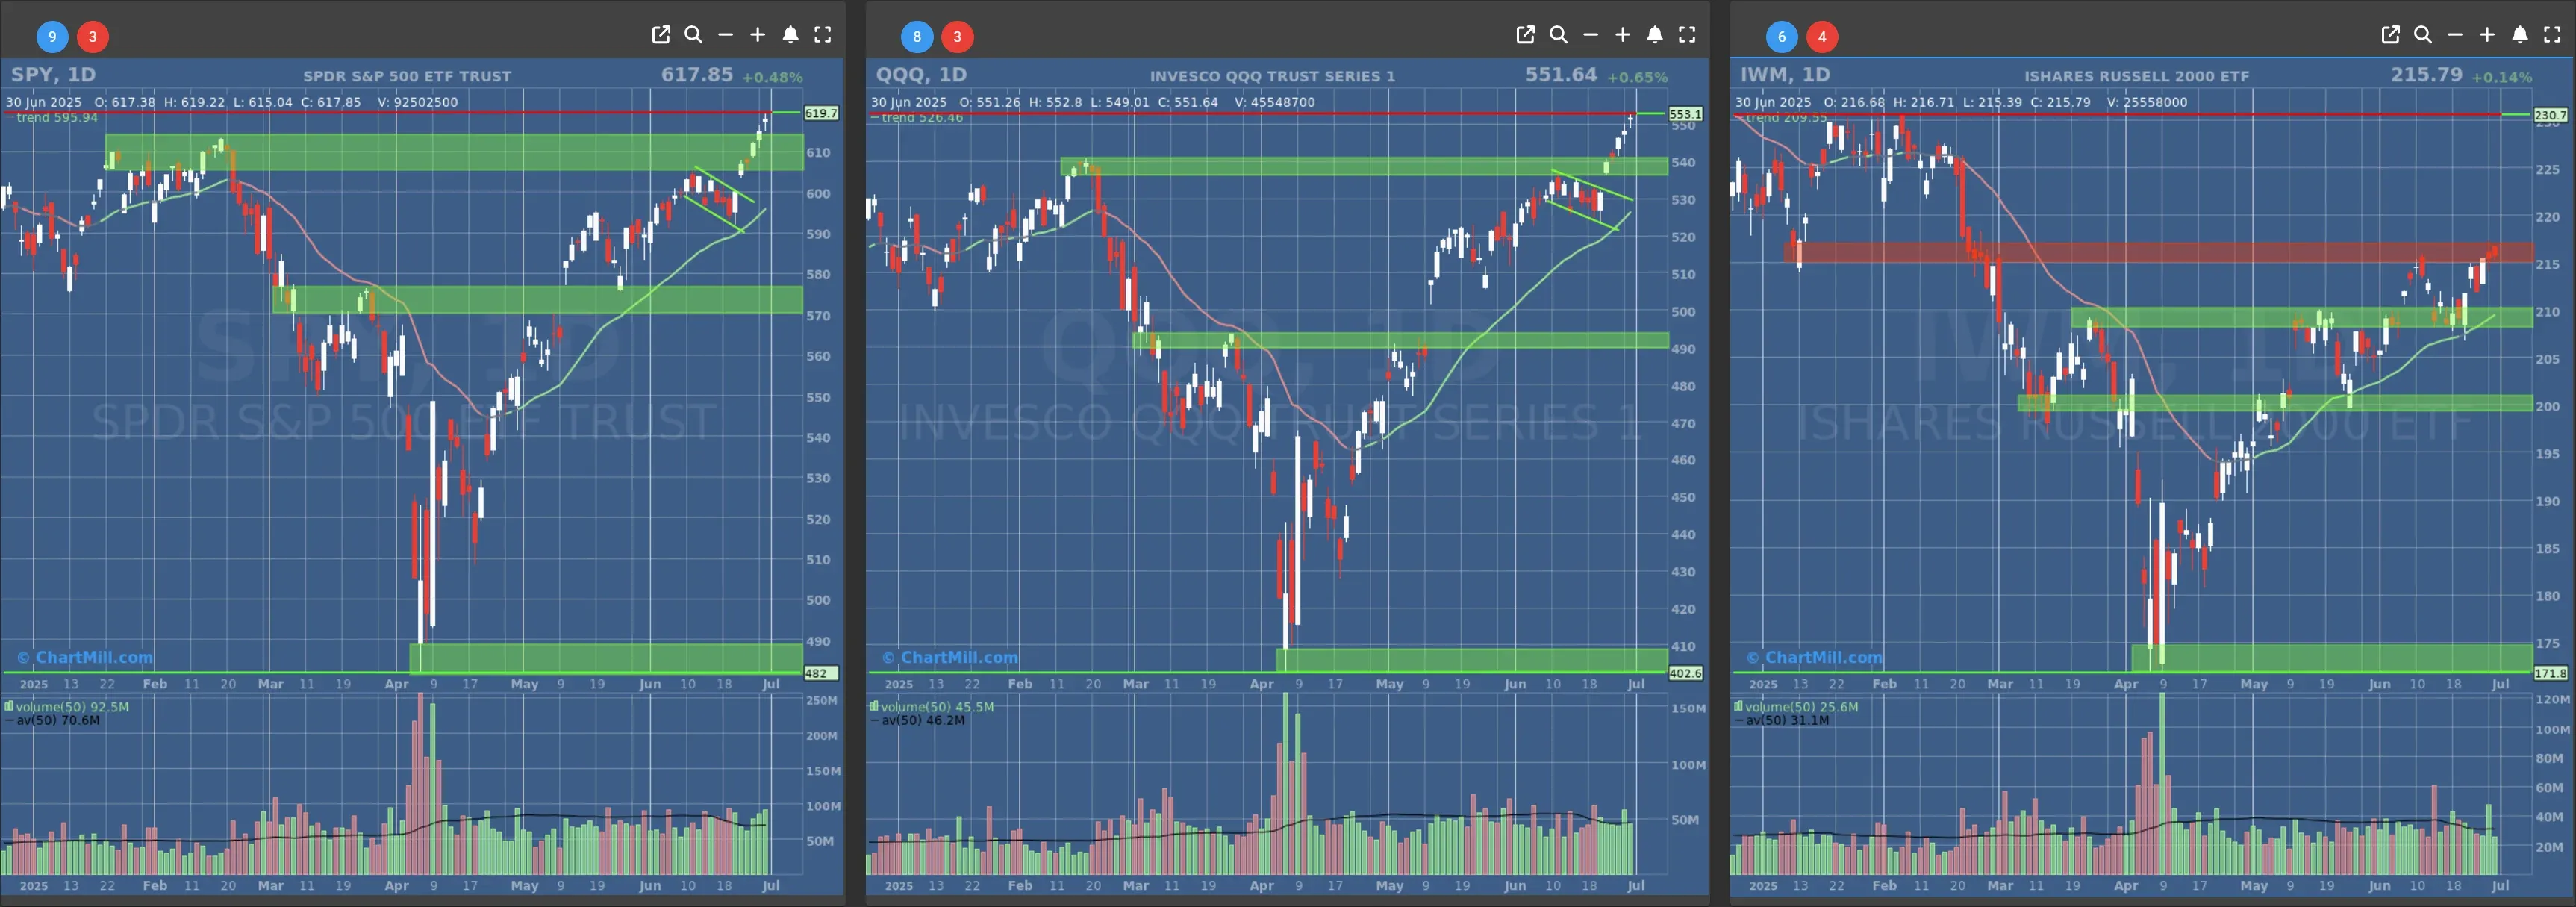Viewport: 2576px width, 907px height.
Task: Expand IWM chart to fullscreen
Action: click(2552, 35)
